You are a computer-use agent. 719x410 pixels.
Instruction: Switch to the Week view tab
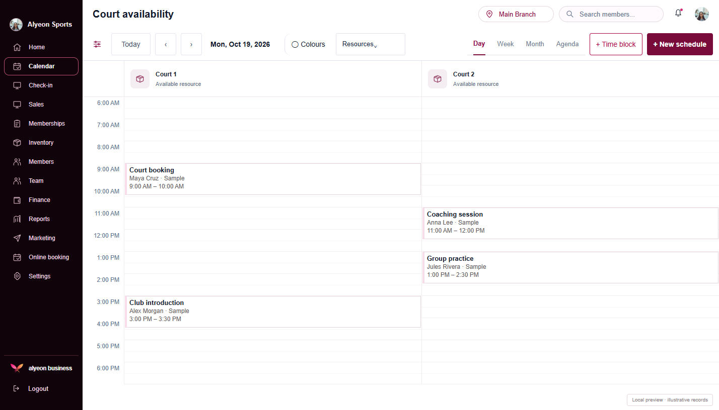(506, 44)
